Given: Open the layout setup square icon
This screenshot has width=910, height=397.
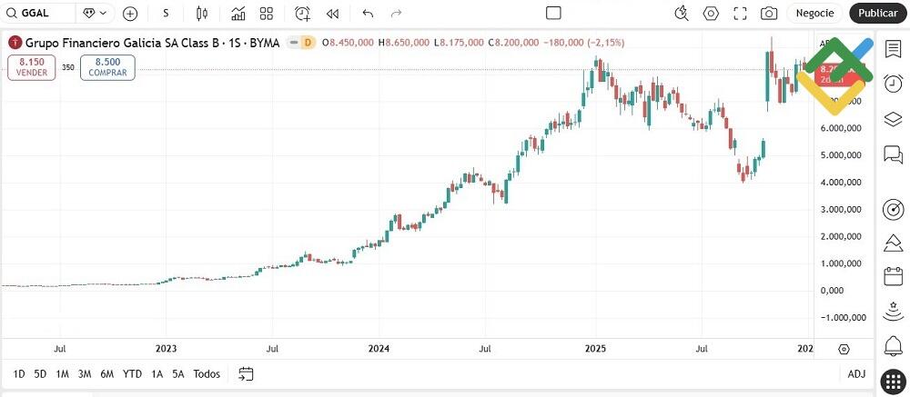Looking at the screenshot, I should [x=553, y=14].
